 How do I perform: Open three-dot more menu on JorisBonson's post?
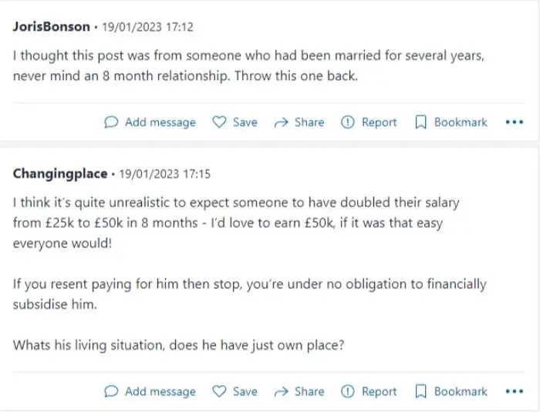point(515,122)
